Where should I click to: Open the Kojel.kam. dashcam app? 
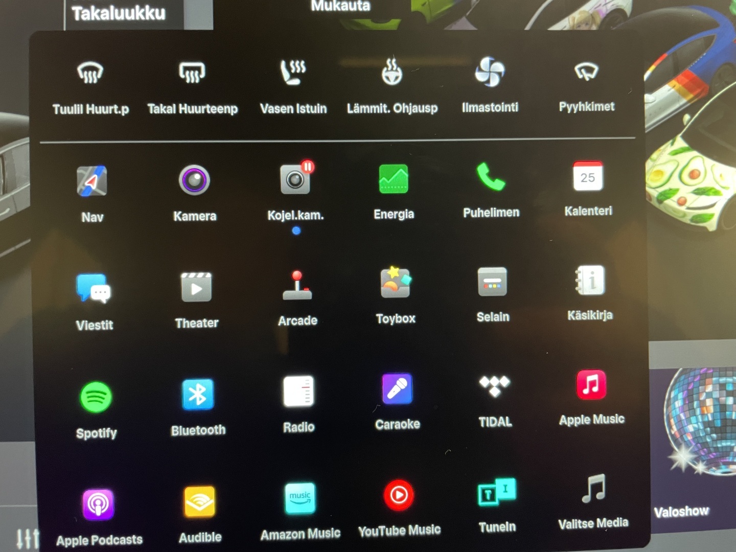[296, 179]
